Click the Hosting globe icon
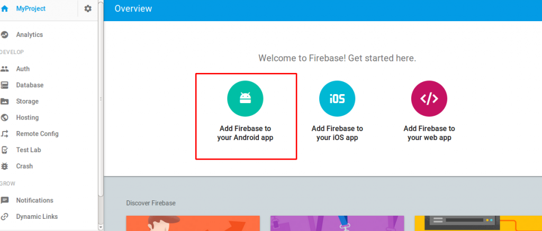This screenshot has width=542, height=231. point(4,117)
